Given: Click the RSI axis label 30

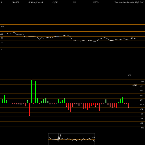Looking at the screenshot, I should [x=2, y=43].
